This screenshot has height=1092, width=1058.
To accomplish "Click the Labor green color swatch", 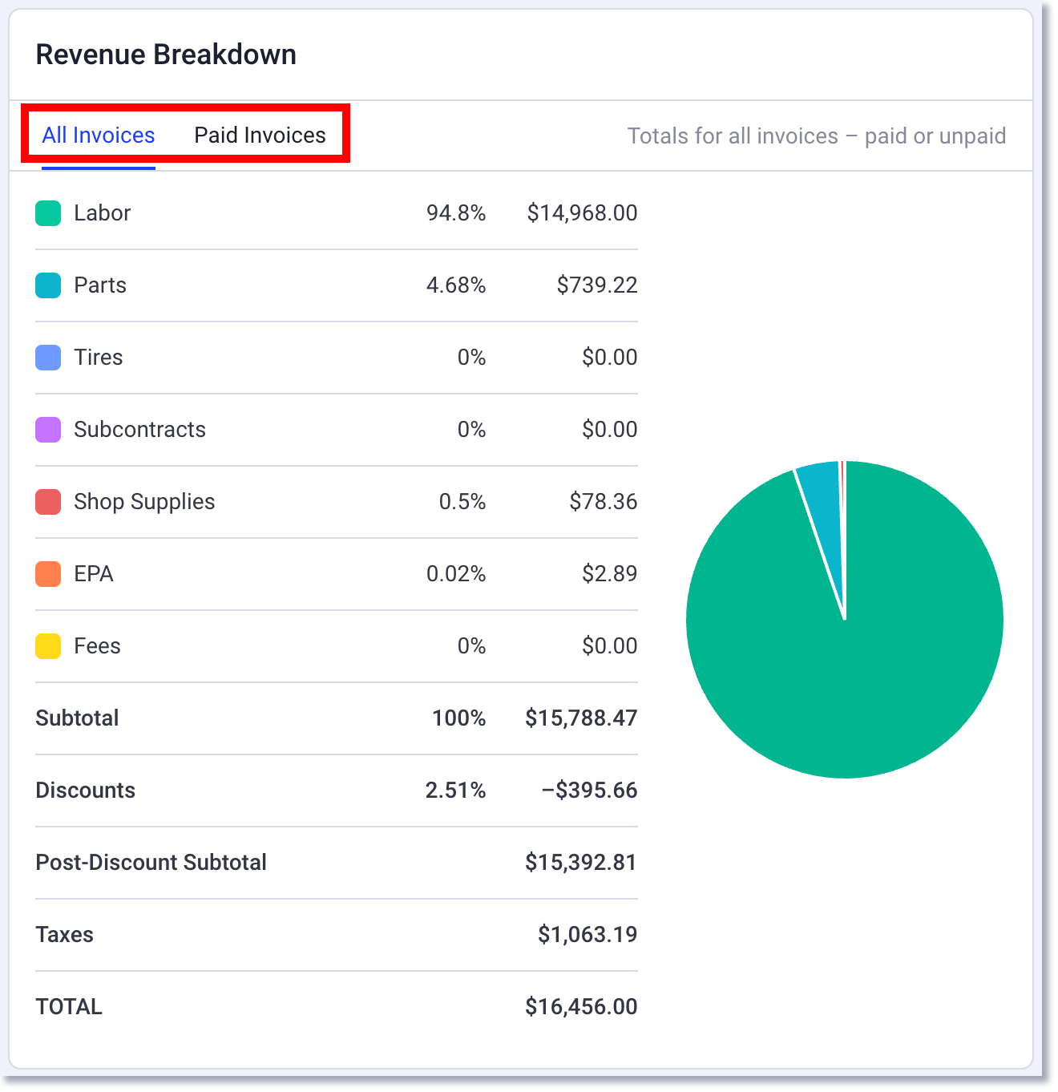I will click(x=48, y=212).
